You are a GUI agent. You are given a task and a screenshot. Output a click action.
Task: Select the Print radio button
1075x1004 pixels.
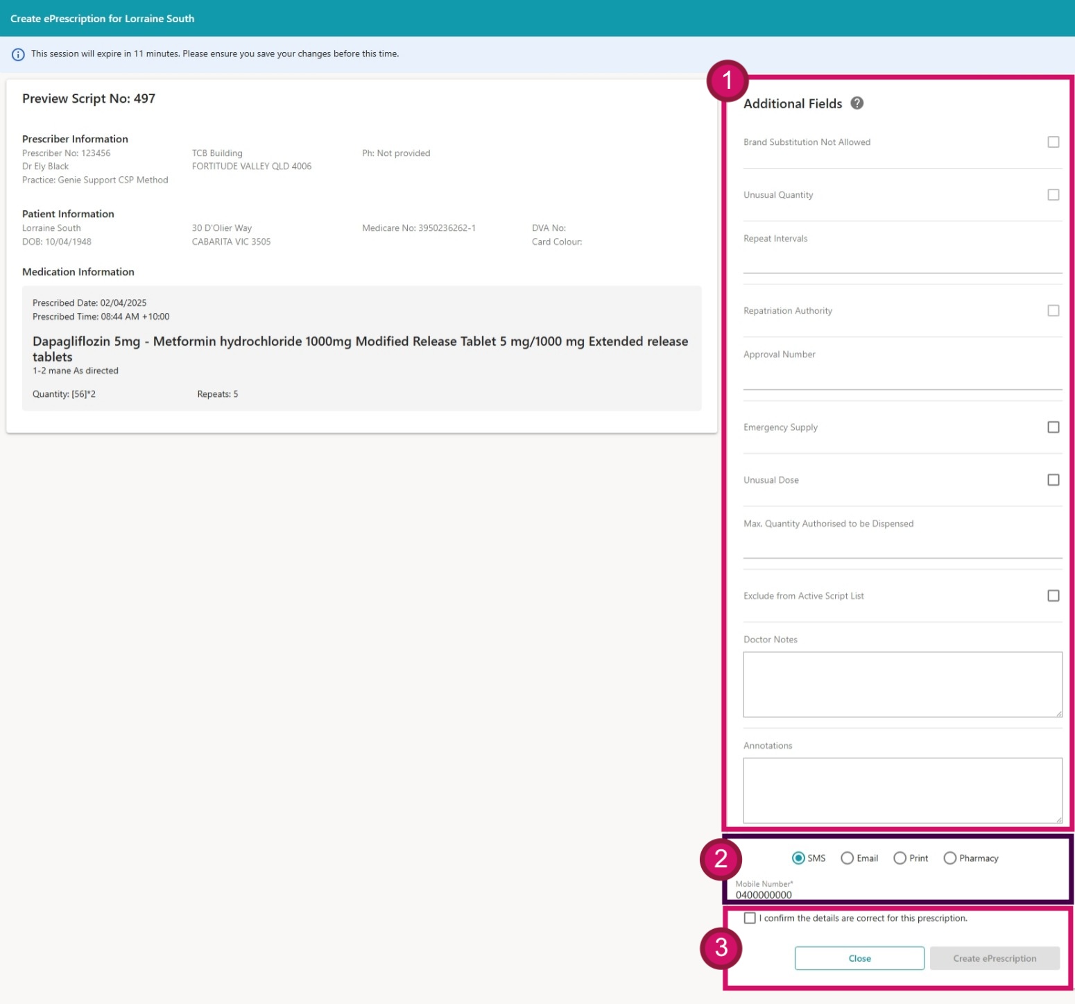[x=900, y=858]
